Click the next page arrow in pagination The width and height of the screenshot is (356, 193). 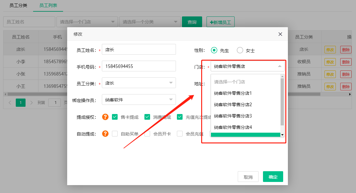(31, 103)
